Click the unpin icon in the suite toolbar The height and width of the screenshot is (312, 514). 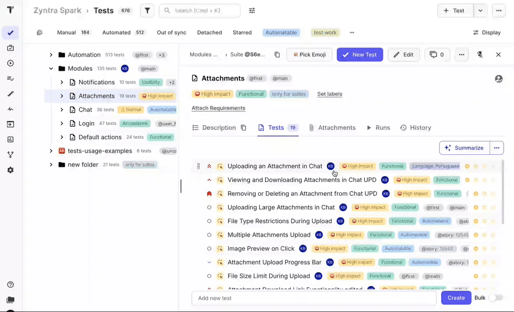pyautogui.click(x=480, y=55)
